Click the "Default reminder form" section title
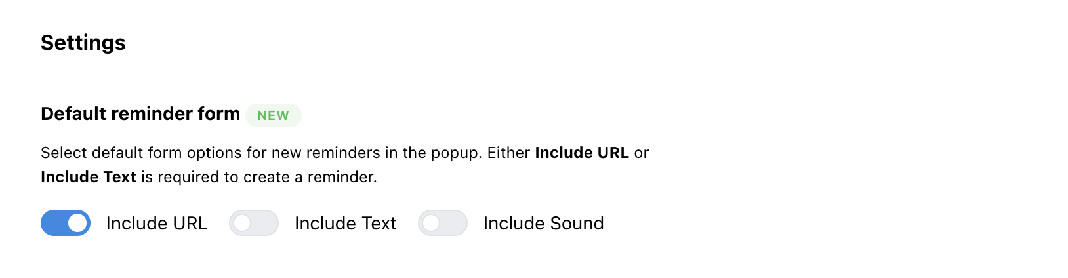Viewport: 1068px width, 278px height. 140,114
